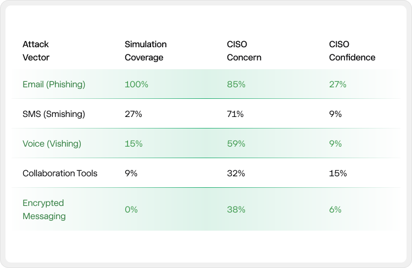The image size is (412, 268).
Task: Click the 27% SMS simulation coverage value
Action: pyautogui.click(x=133, y=114)
